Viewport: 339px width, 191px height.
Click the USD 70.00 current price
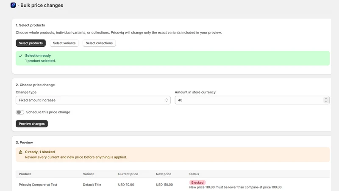pyautogui.click(x=126, y=185)
